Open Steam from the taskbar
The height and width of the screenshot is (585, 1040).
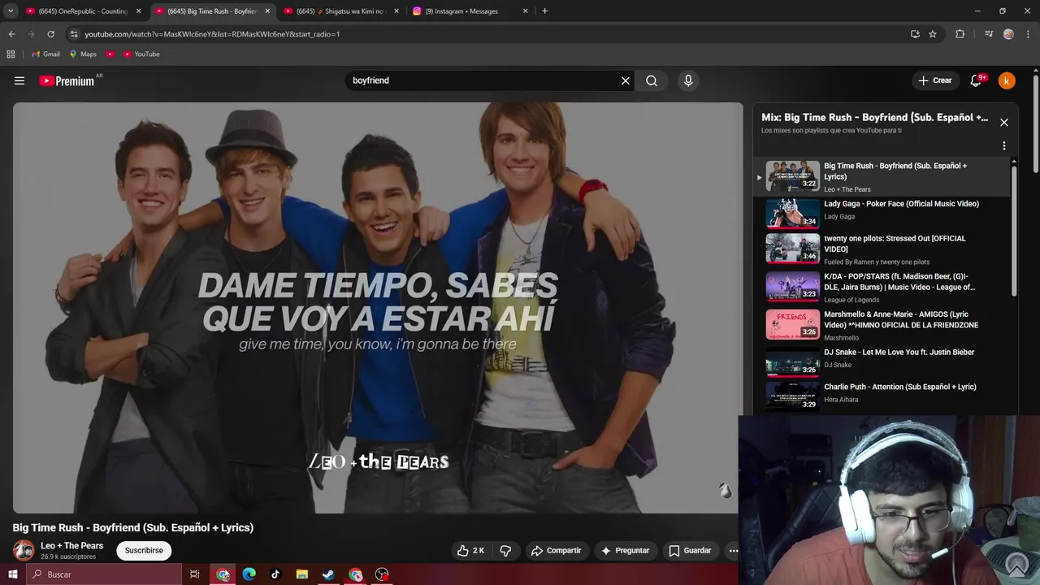328,574
